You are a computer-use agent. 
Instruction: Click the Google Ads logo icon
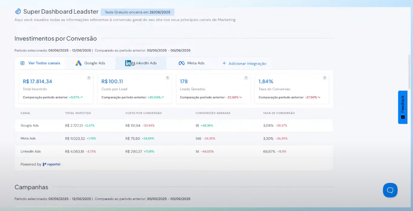[79, 63]
